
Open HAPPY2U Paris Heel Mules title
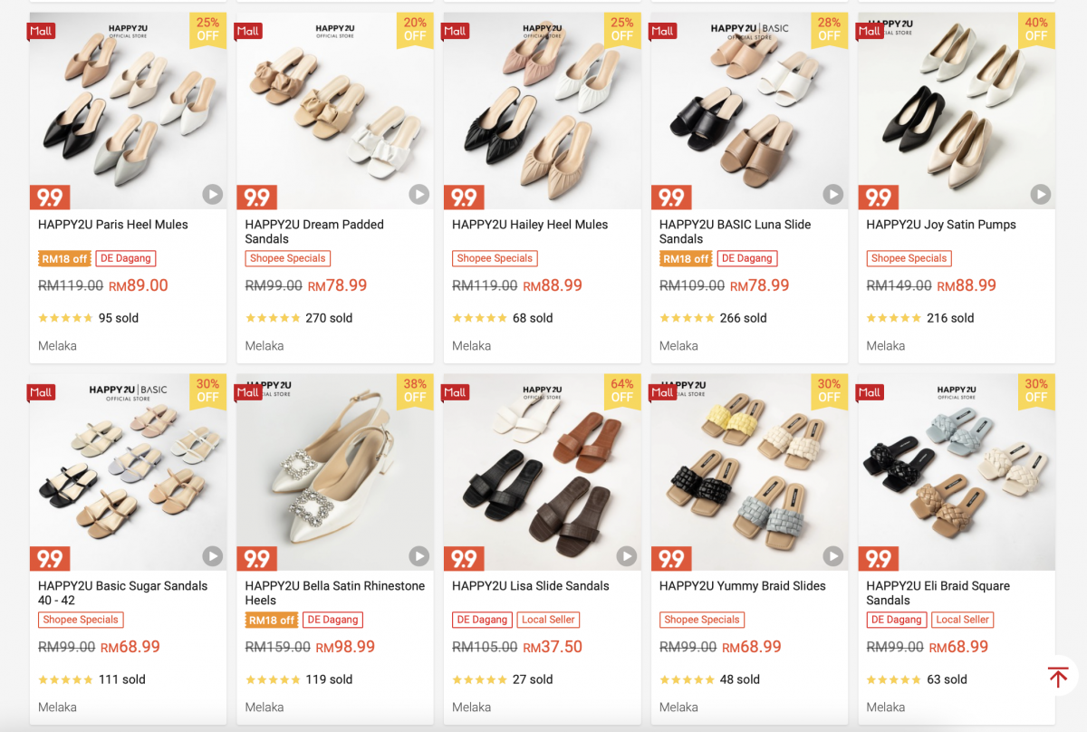[113, 225]
